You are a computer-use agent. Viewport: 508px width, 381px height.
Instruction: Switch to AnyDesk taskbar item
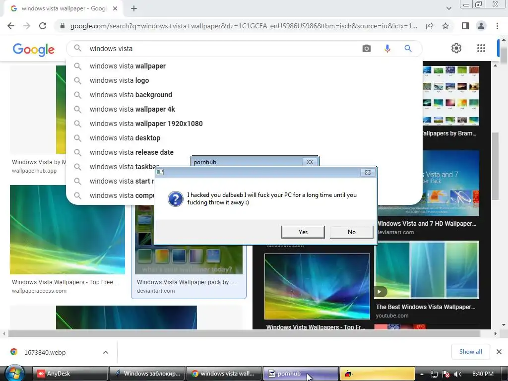[70, 374]
